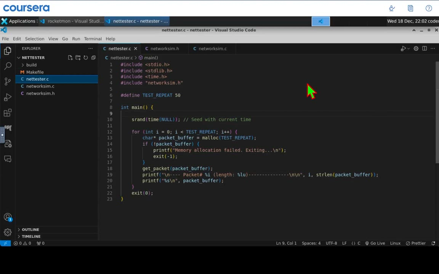Show errors and warnings count
439x274 pixels.
pos(22,243)
